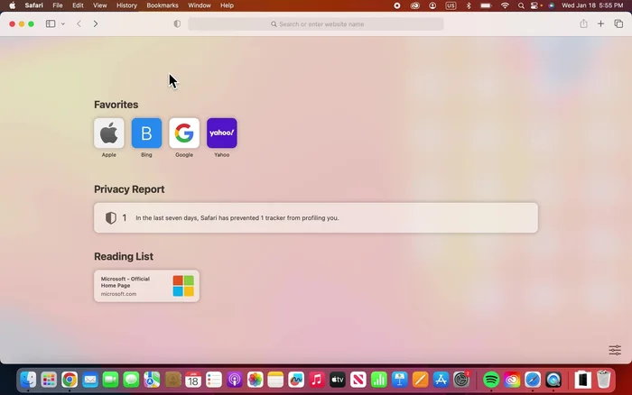Expand the sidebar dropdown chevron for tab groups
Screen dimensions: 632x395
pyautogui.click(x=63, y=23)
